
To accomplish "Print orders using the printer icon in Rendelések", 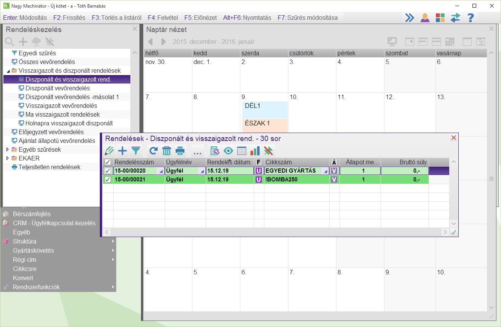I will pos(180,151).
